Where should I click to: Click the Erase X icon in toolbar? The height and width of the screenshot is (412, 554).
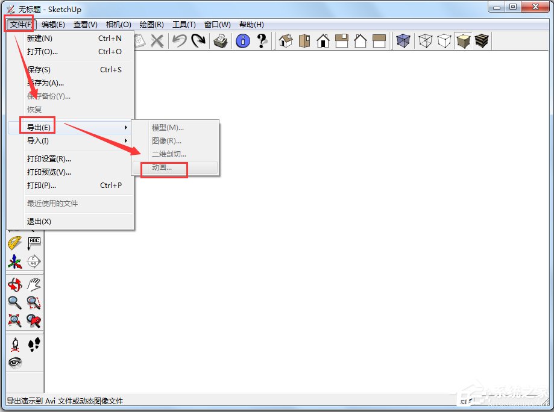pos(157,41)
